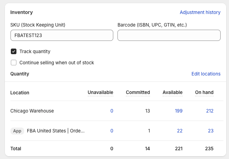Uncheck the Track quantity checkbox
Viewport: 229px width, 159px height.
[x=14, y=51]
